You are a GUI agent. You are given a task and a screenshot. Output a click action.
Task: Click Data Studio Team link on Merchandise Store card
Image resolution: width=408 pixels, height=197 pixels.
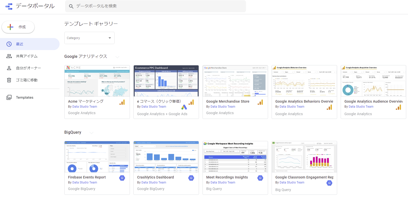[223, 107]
